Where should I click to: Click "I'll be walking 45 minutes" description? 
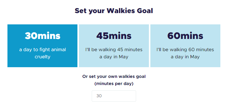(114, 50)
